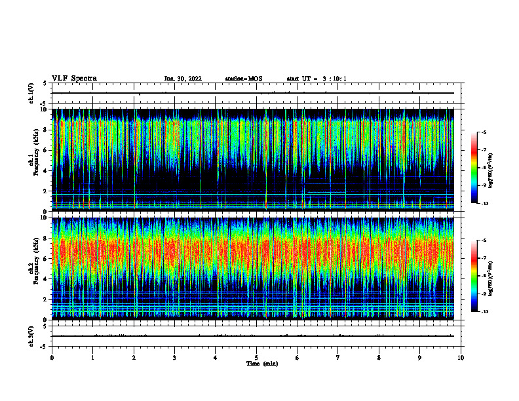Click the "-10" label on ch.1 colorbar
The width and height of the screenshot is (519, 401).
click(x=485, y=204)
